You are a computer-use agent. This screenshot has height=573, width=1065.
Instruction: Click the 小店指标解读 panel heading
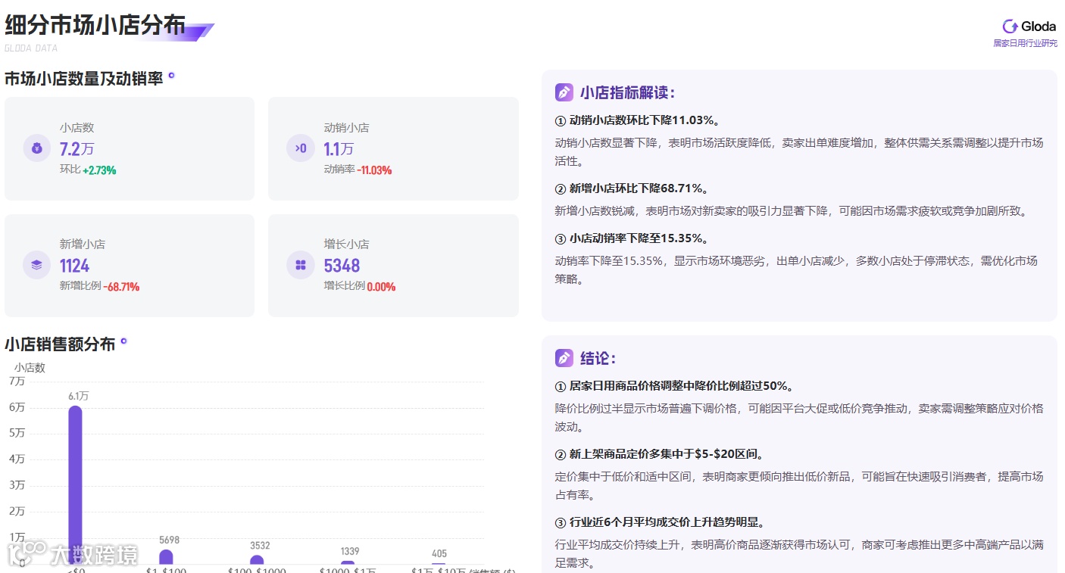(627, 92)
